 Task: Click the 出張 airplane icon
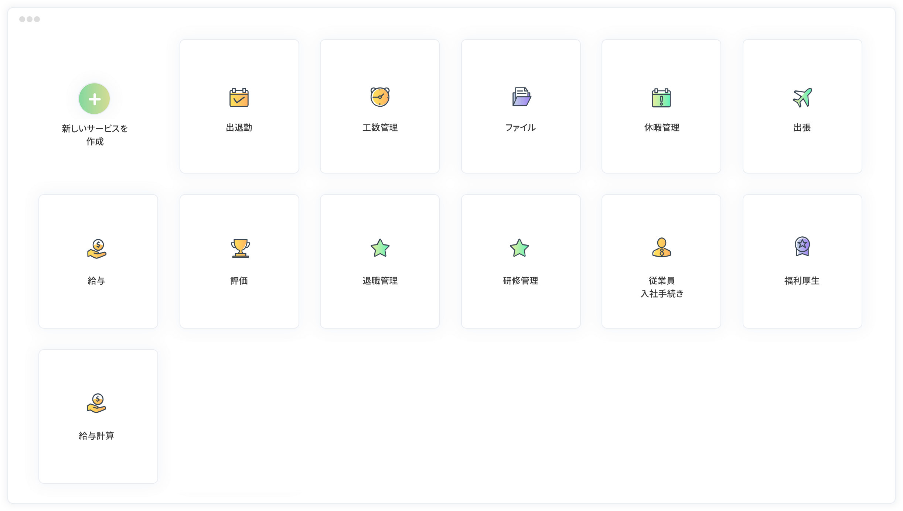802,97
